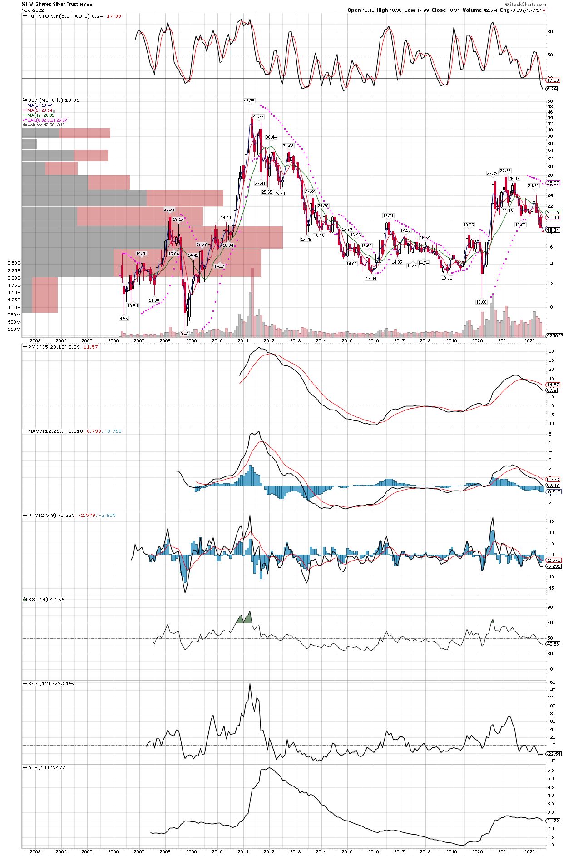Screen dimensions: 563x856
Task: Click the MA(2) 18.47 legend text
Action: 40,105
